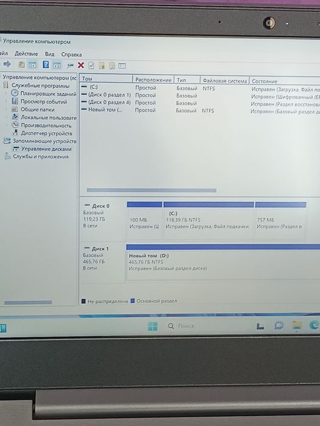Click the checkmark Properties toolbar icon
The width and height of the screenshot is (320, 426).
click(x=91, y=66)
